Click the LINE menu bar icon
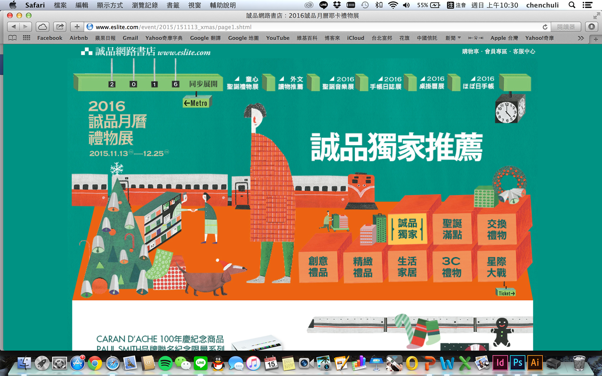Viewport: 602px width, 376px height. coord(323,5)
